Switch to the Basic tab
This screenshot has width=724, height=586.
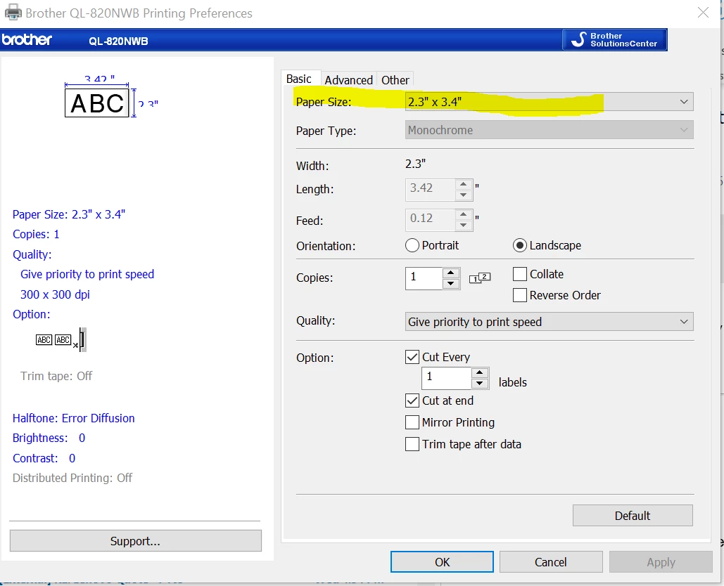[x=299, y=79]
